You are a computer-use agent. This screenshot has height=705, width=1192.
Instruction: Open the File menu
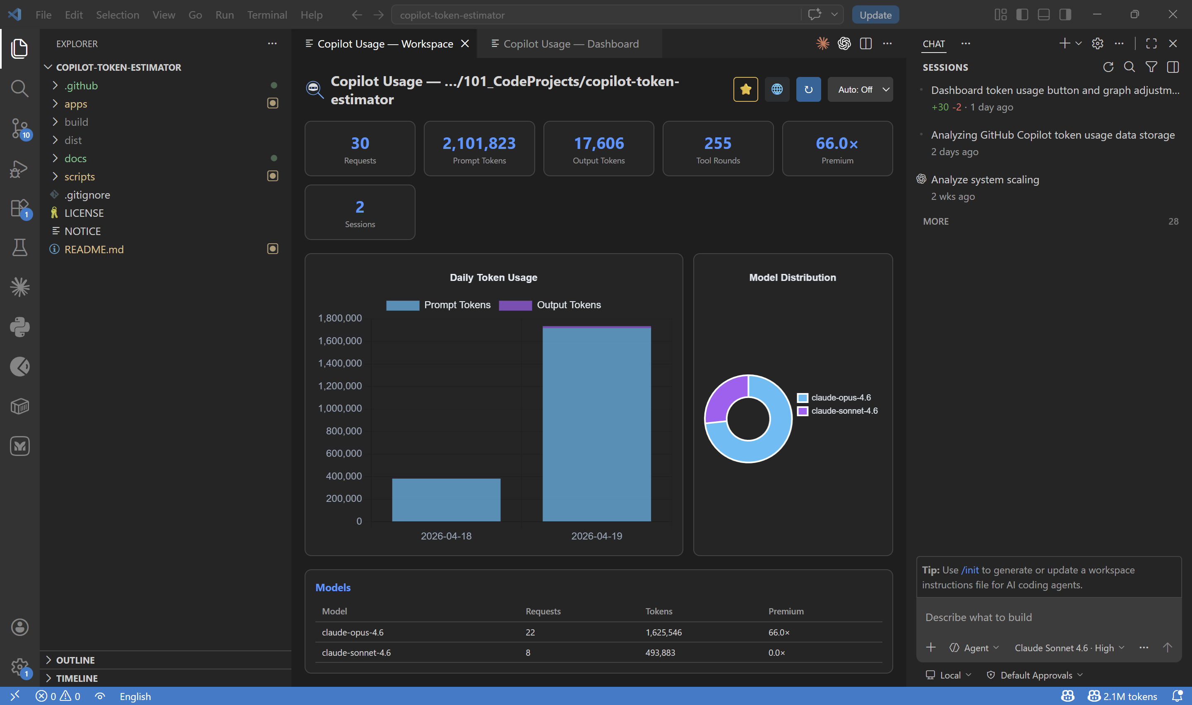[x=43, y=15]
